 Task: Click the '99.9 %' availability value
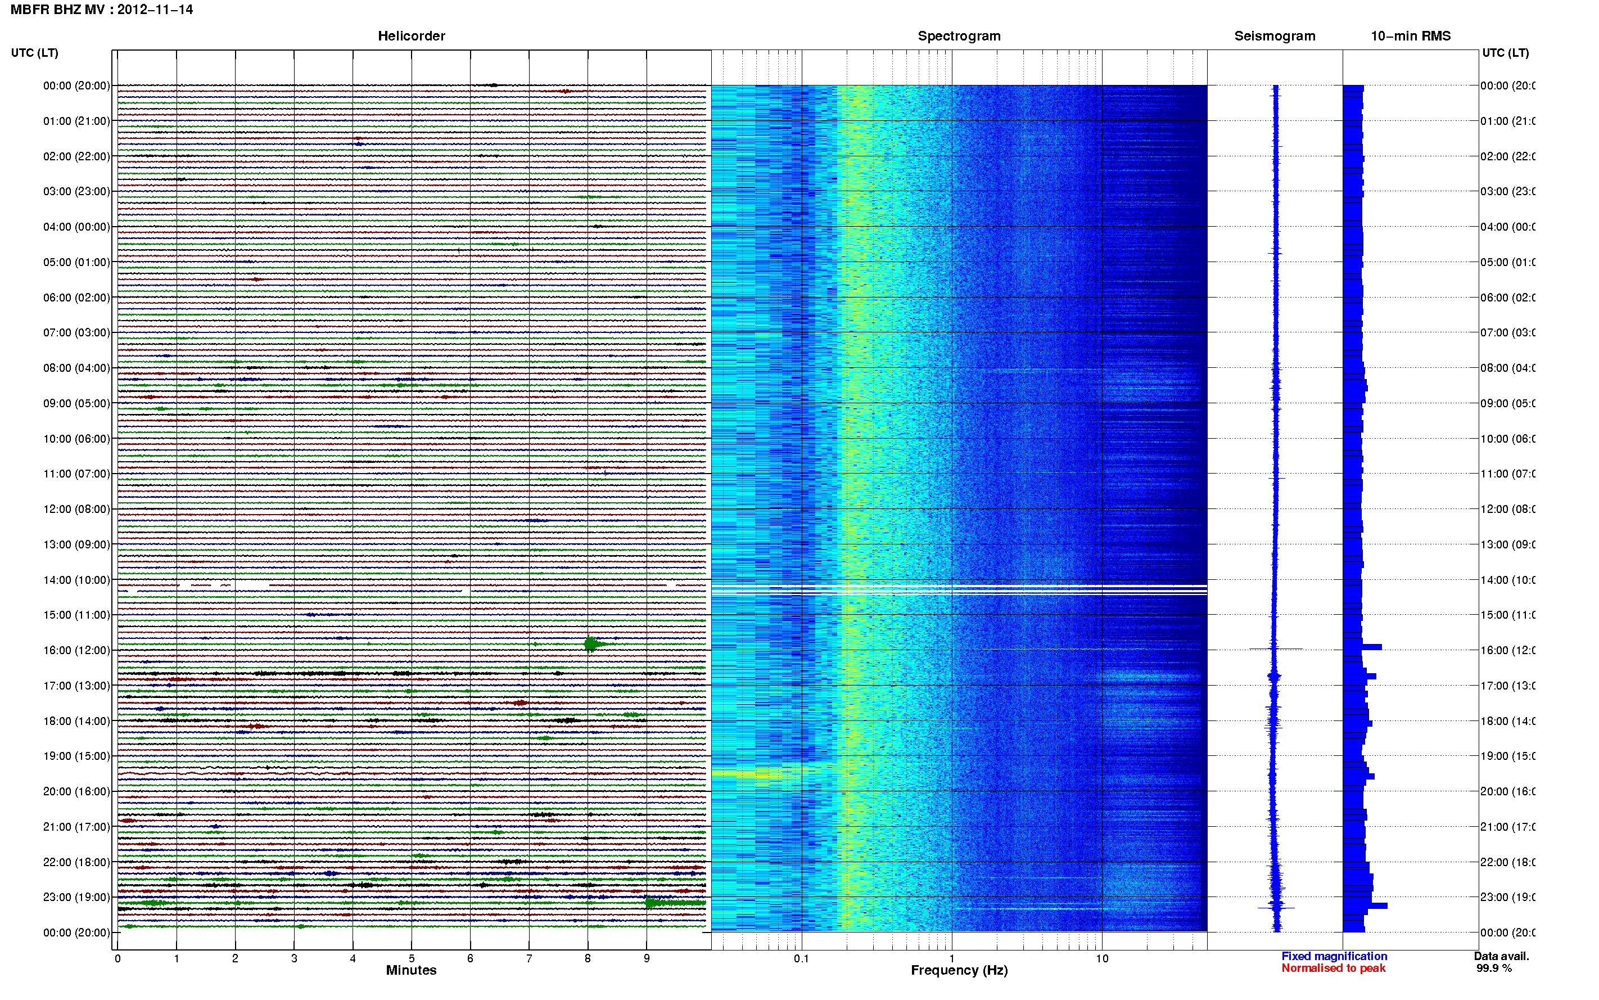point(1494,967)
